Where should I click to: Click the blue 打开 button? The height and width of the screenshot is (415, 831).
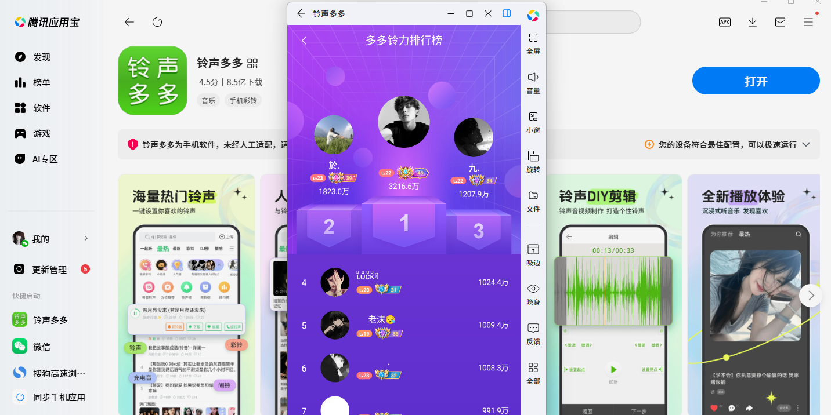[x=756, y=81]
